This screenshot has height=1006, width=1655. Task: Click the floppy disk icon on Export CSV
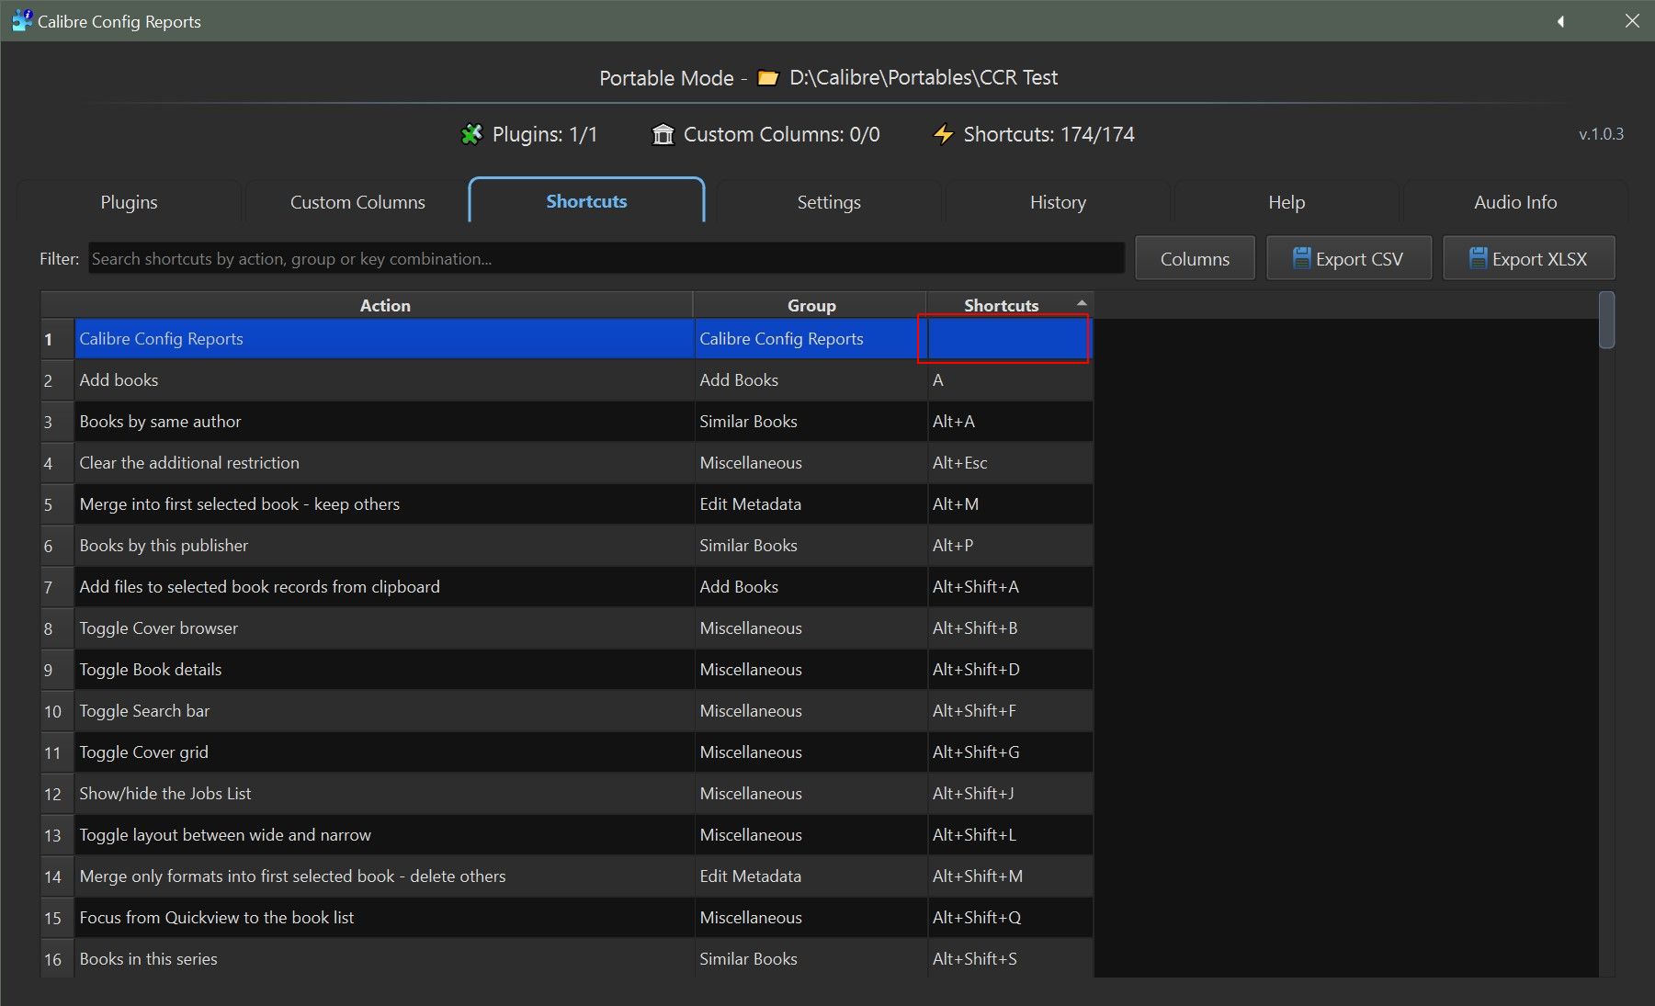click(1301, 258)
